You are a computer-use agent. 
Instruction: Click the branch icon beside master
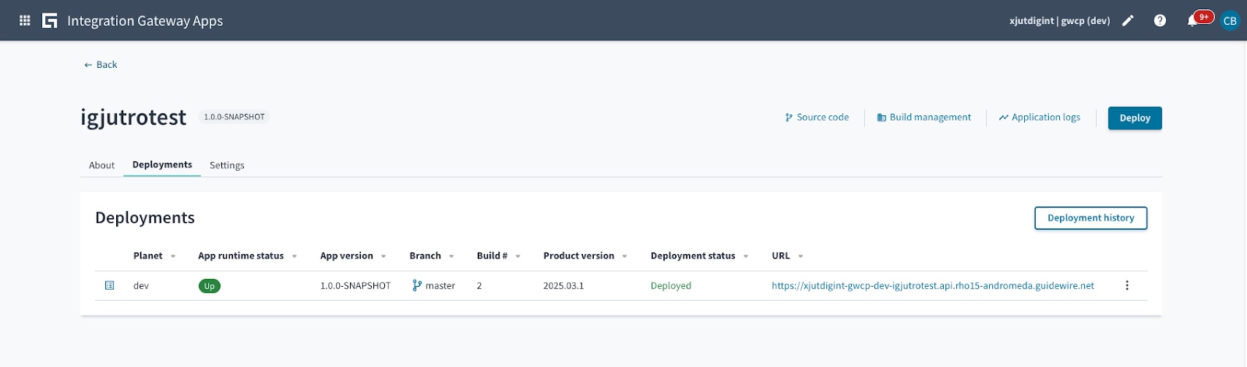(417, 286)
